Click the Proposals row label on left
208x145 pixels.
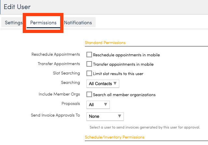tap(71, 104)
